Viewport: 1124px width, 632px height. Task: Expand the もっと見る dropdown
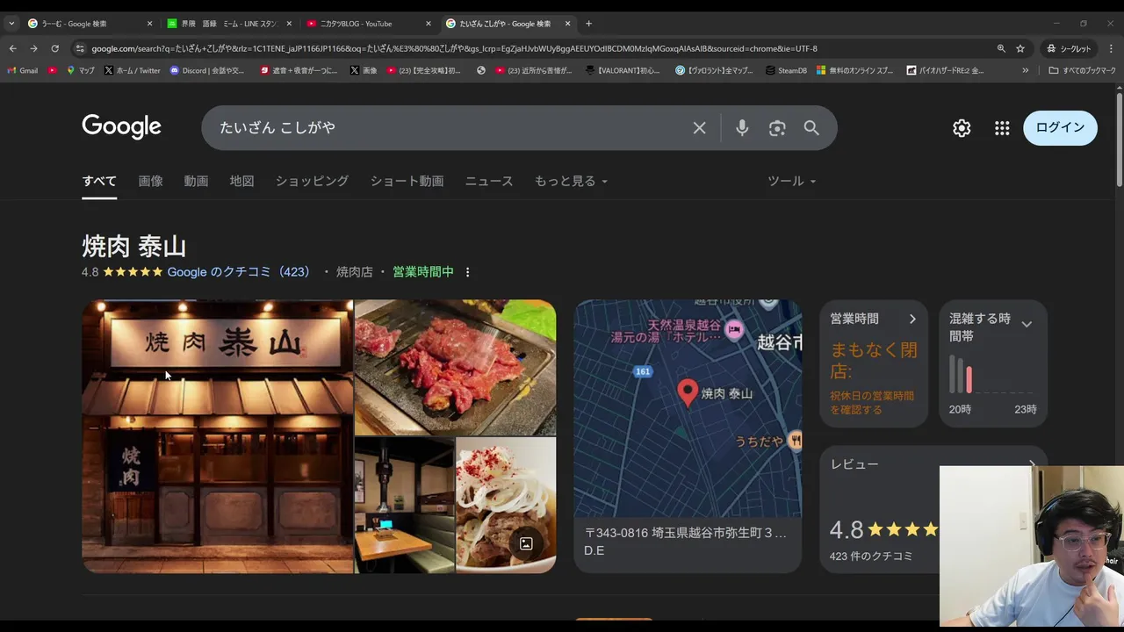click(571, 181)
